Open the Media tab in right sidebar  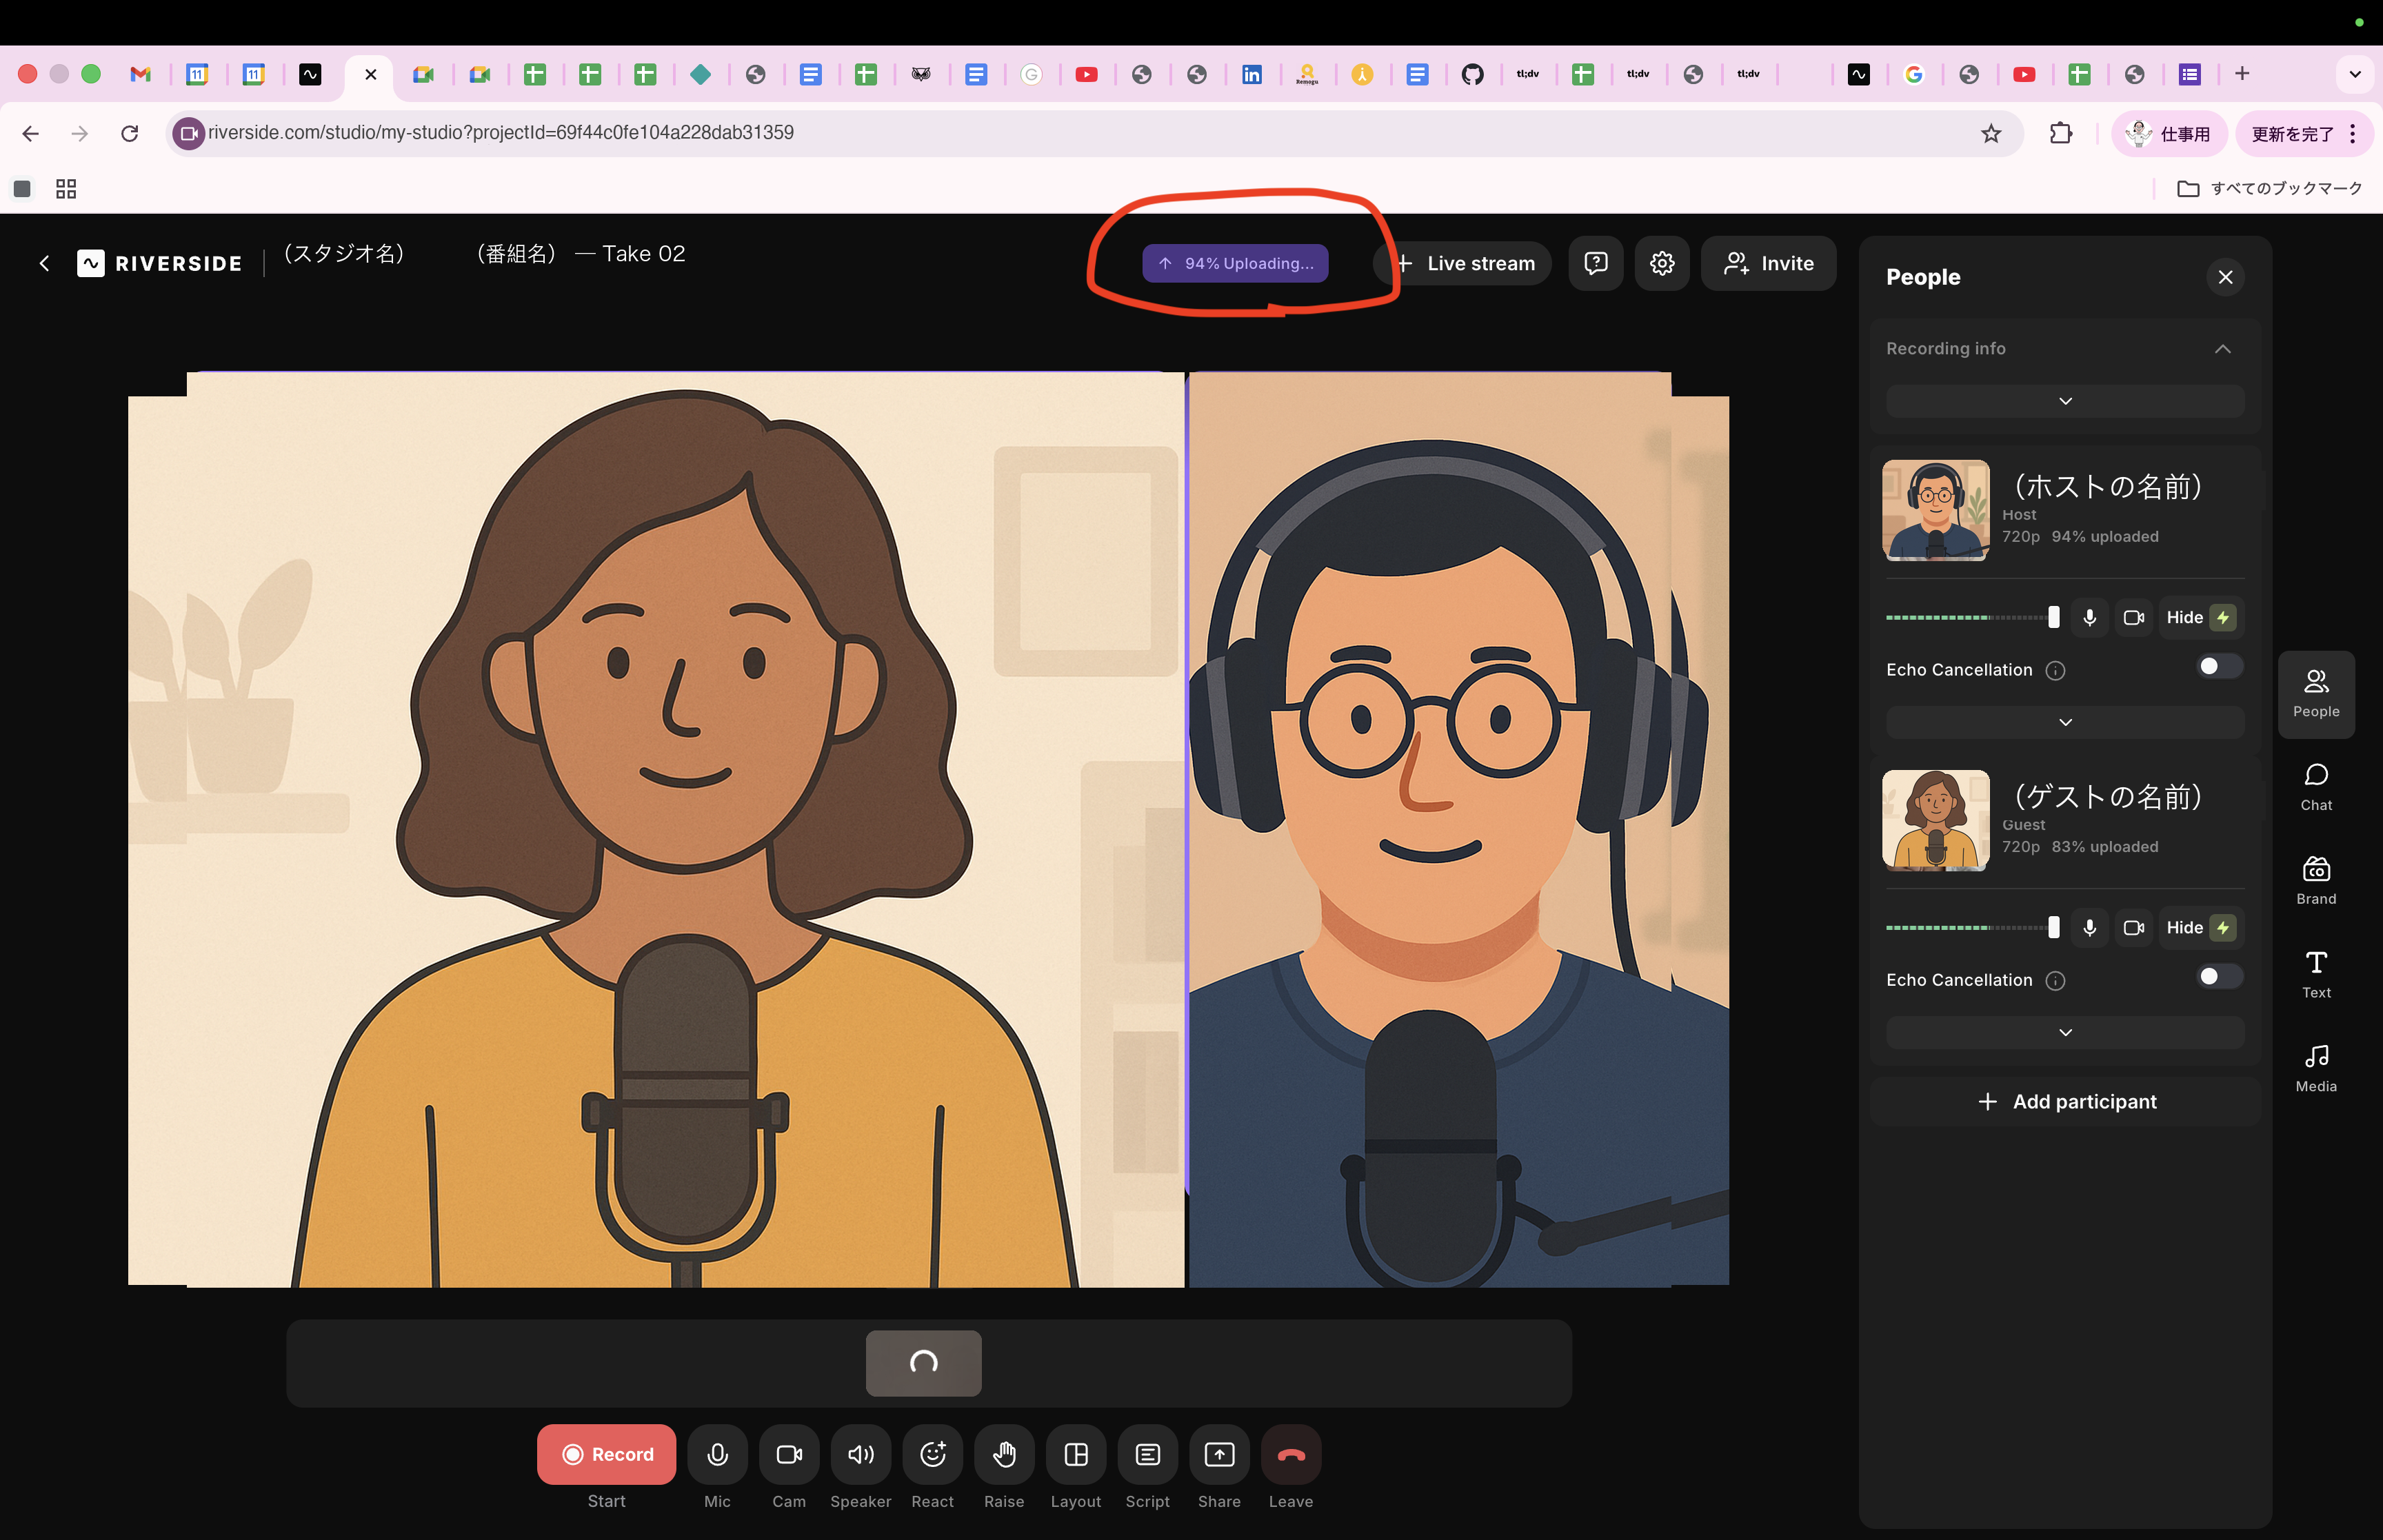click(2315, 1069)
